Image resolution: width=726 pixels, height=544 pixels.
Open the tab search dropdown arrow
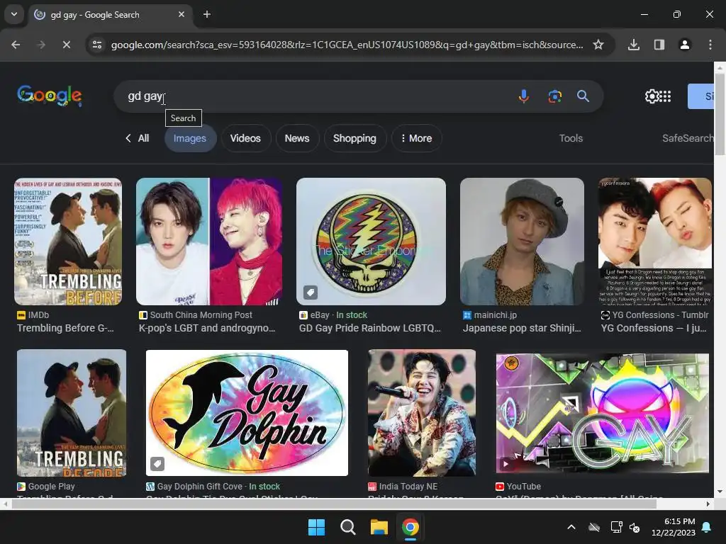(14, 14)
